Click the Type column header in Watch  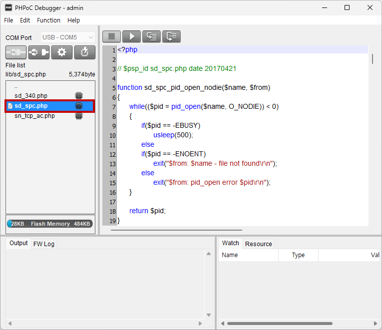[298, 255]
